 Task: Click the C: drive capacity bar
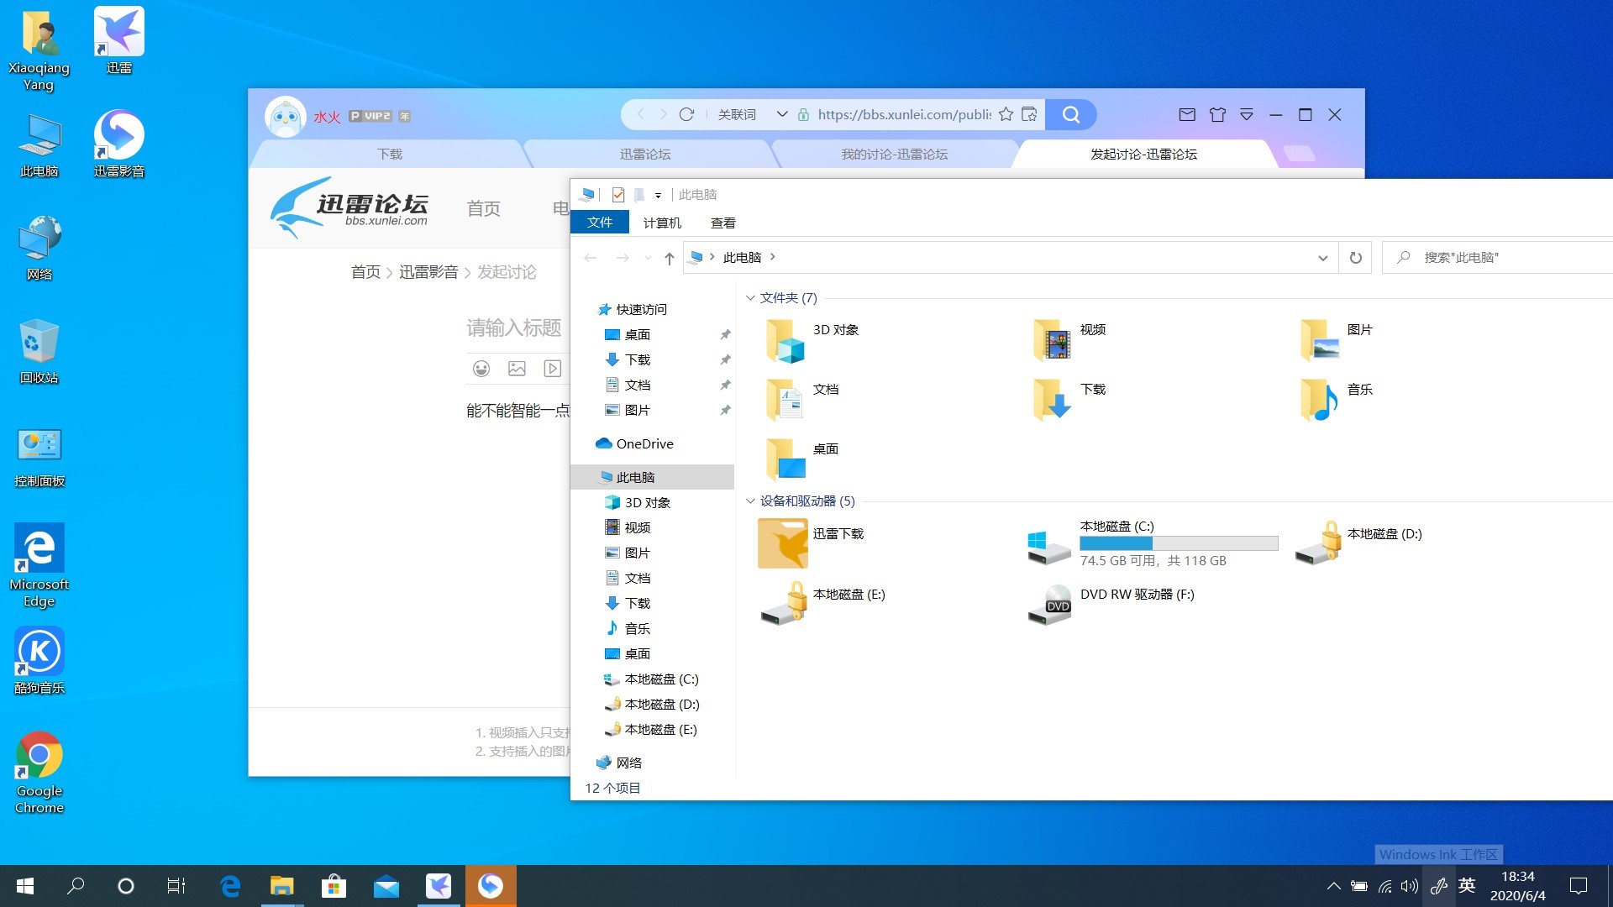1178,543
